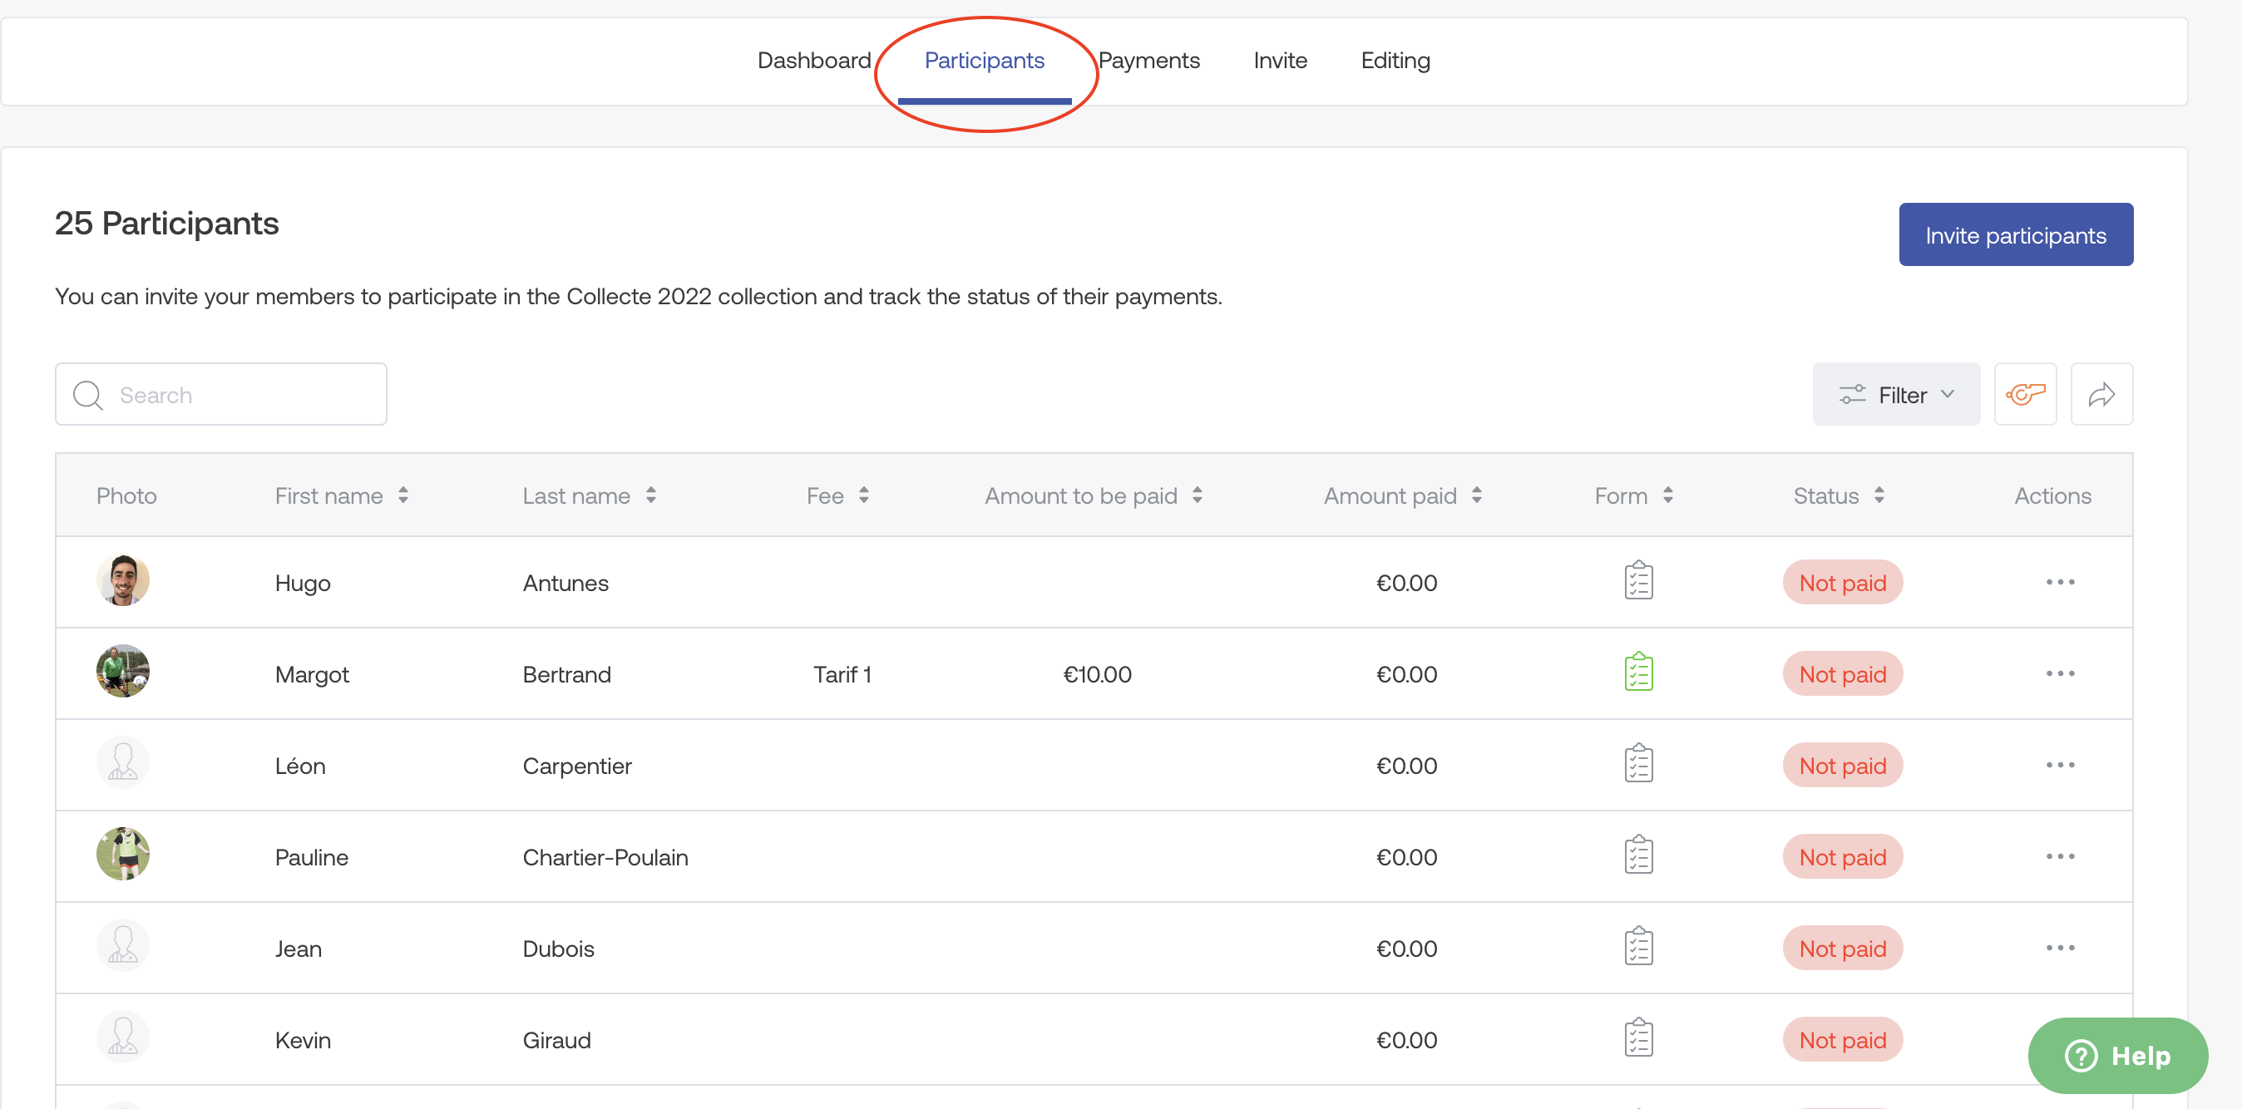Screen dimensions: 2242x1109
Task: Click Kevin Giraud's form clipboard icon
Action: pyautogui.click(x=1638, y=1038)
